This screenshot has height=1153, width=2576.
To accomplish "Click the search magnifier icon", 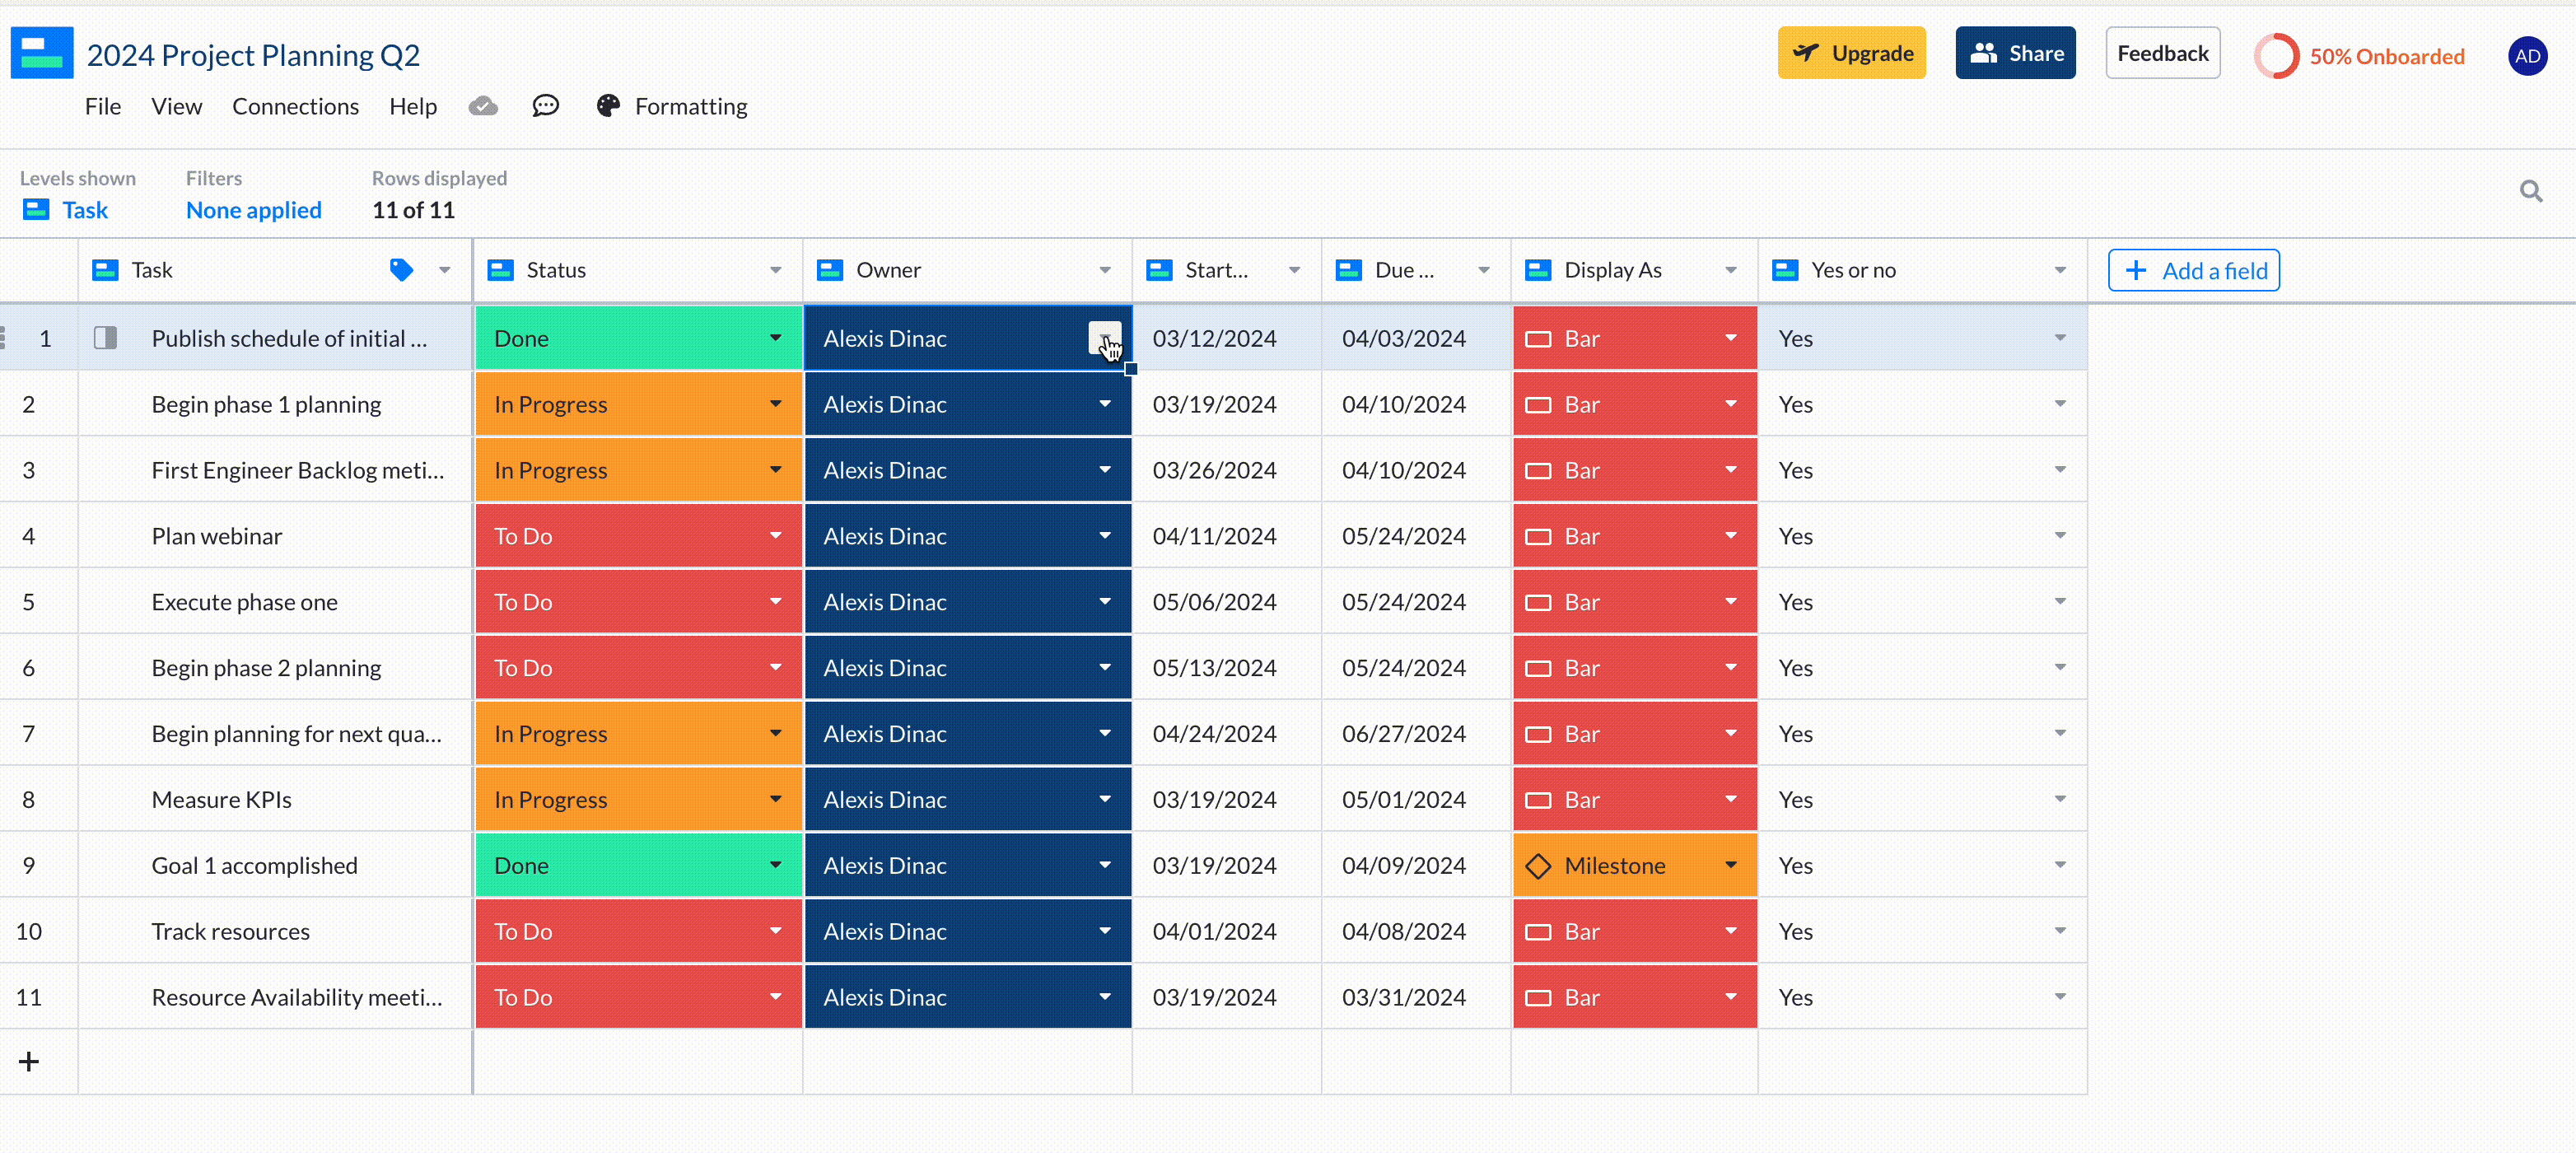I will point(2530,191).
